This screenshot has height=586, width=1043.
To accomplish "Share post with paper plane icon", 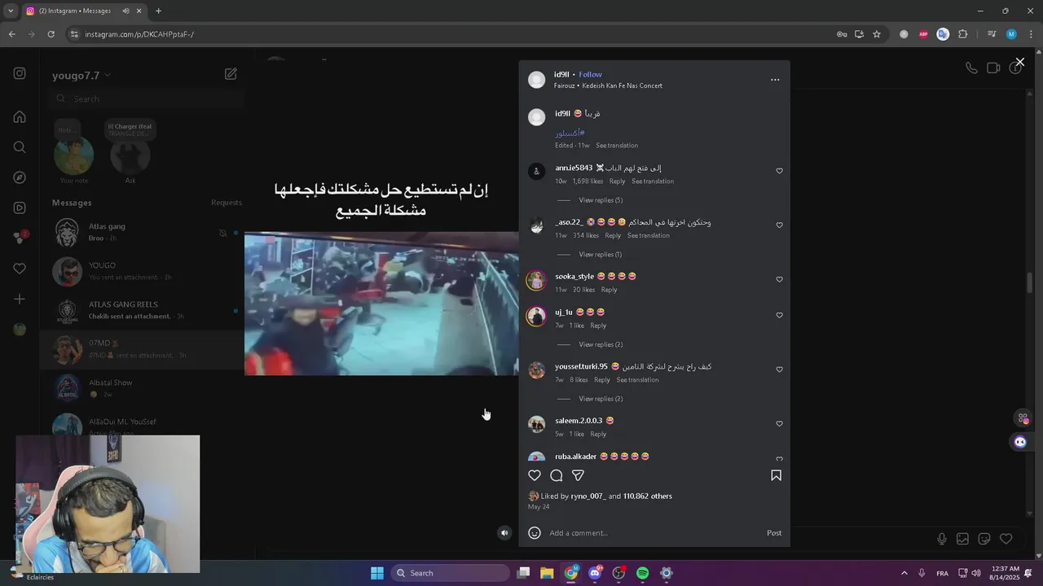I will click(578, 475).
